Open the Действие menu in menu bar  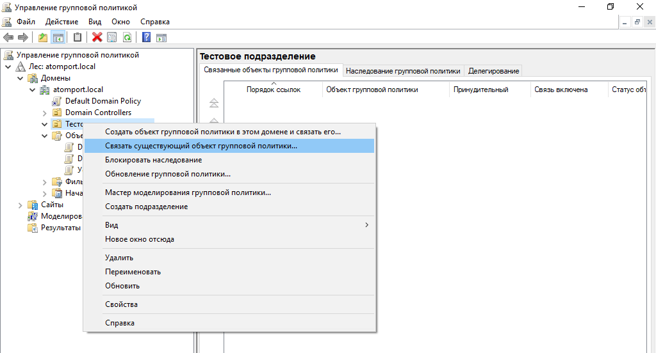(61, 22)
